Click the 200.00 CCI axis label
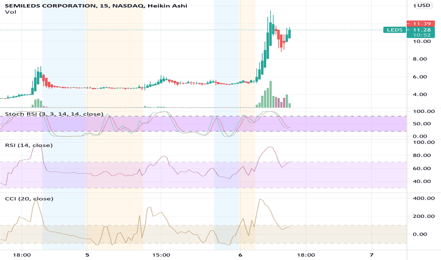The height and width of the screenshot is (260, 441). (x=423, y=216)
